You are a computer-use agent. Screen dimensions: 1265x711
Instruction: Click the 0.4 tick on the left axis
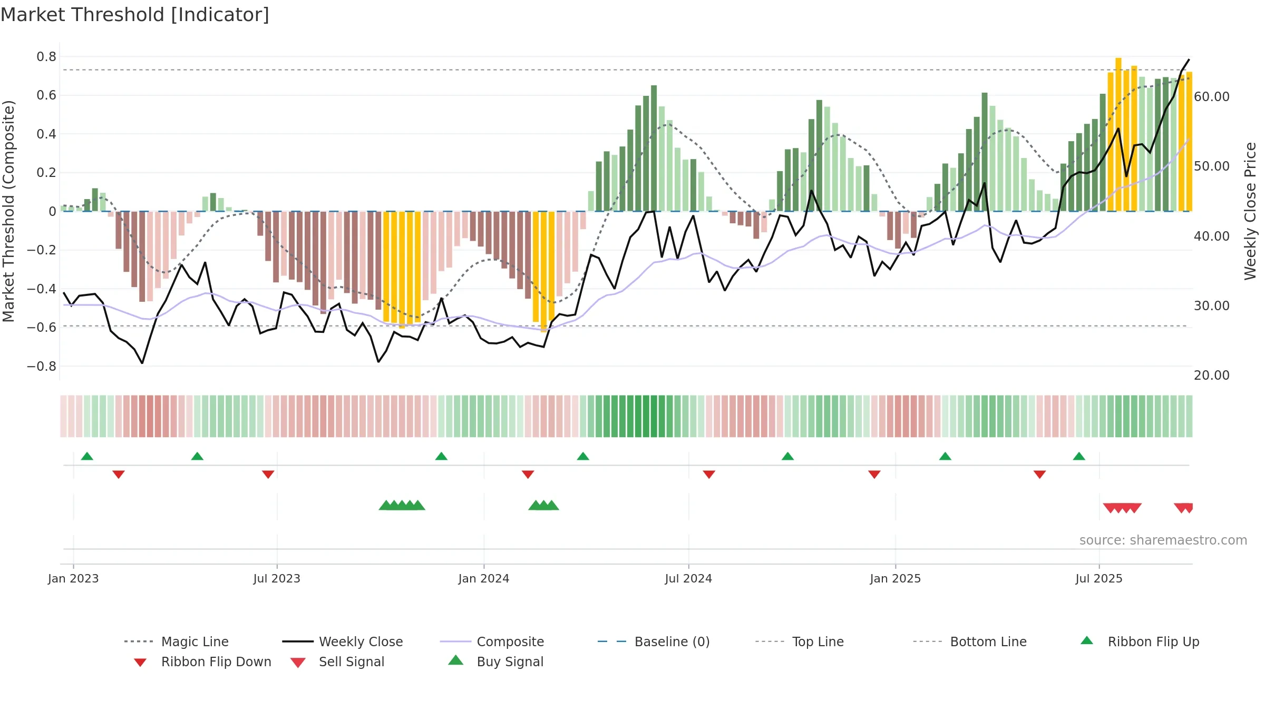point(46,134)
